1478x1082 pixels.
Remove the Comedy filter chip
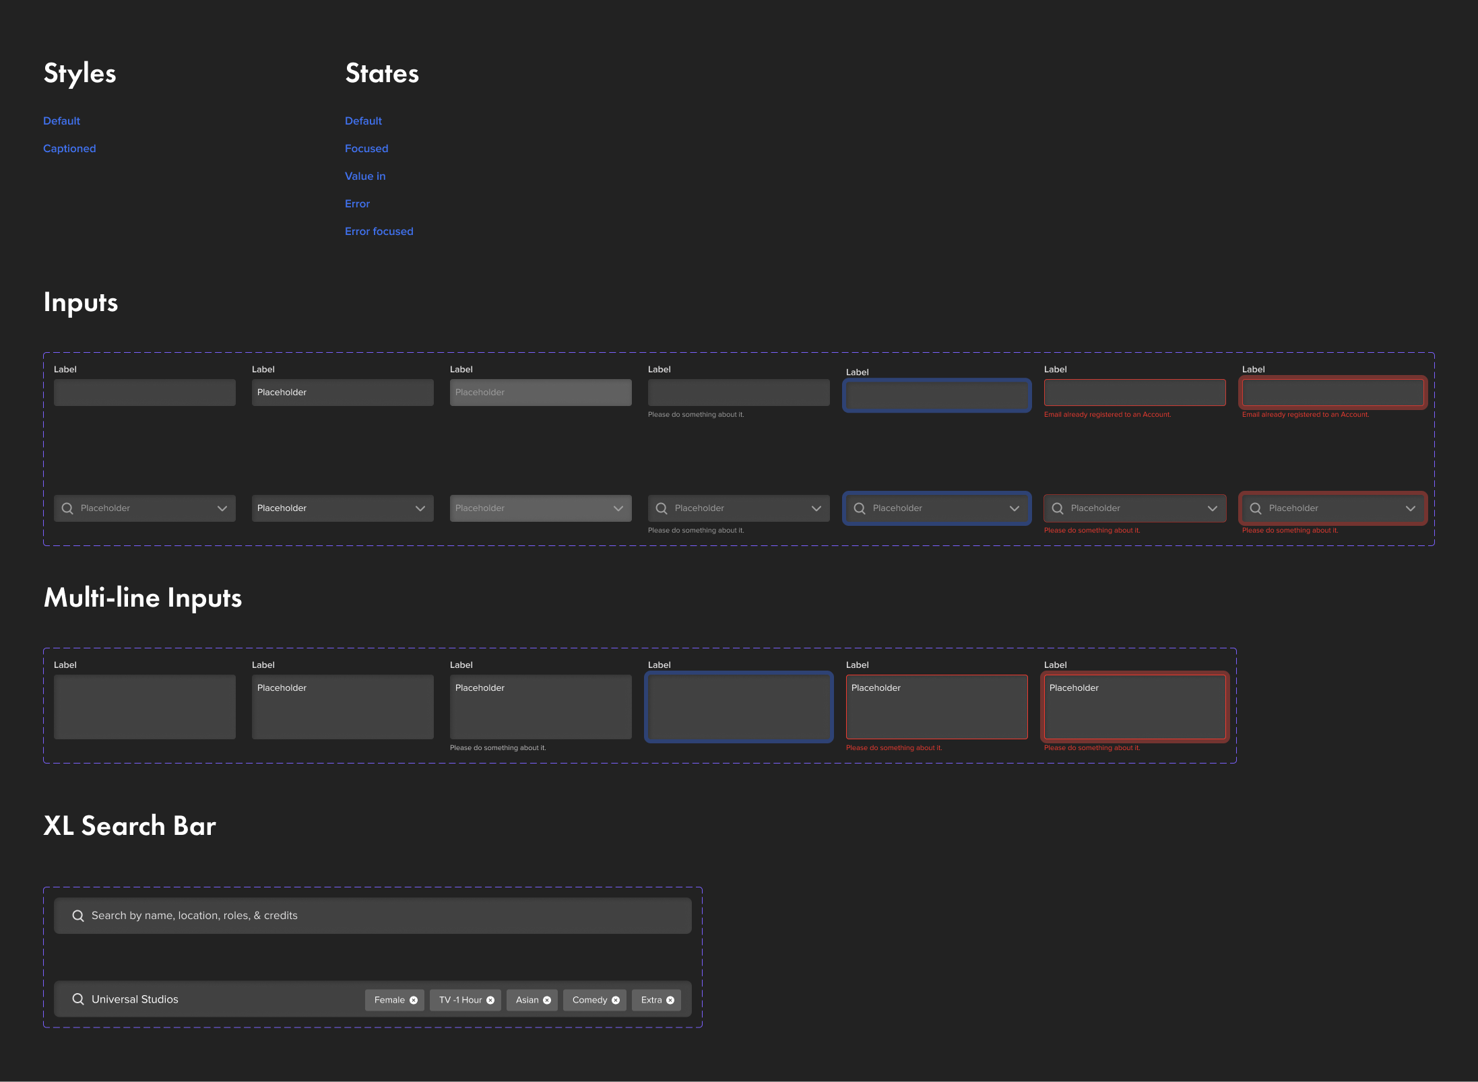click(x=616, y=1000)
